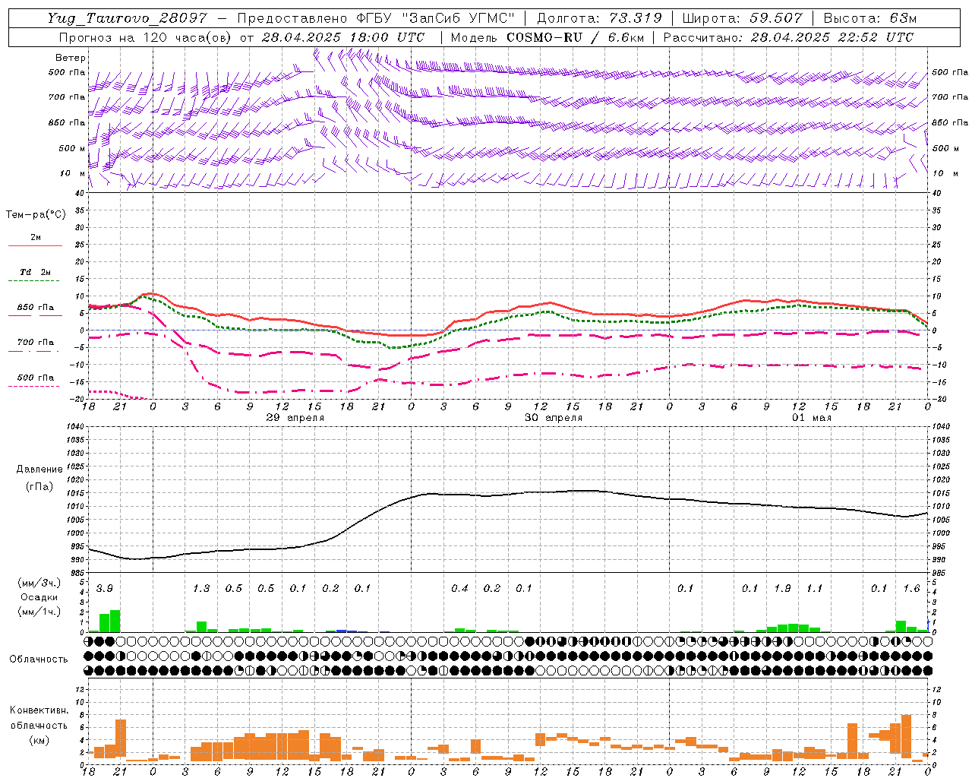Click the Рассчитано: 28.04.2025 22:52 UTC text
The height and width of the screenshot is (778, 972).
tap(788, 37)
